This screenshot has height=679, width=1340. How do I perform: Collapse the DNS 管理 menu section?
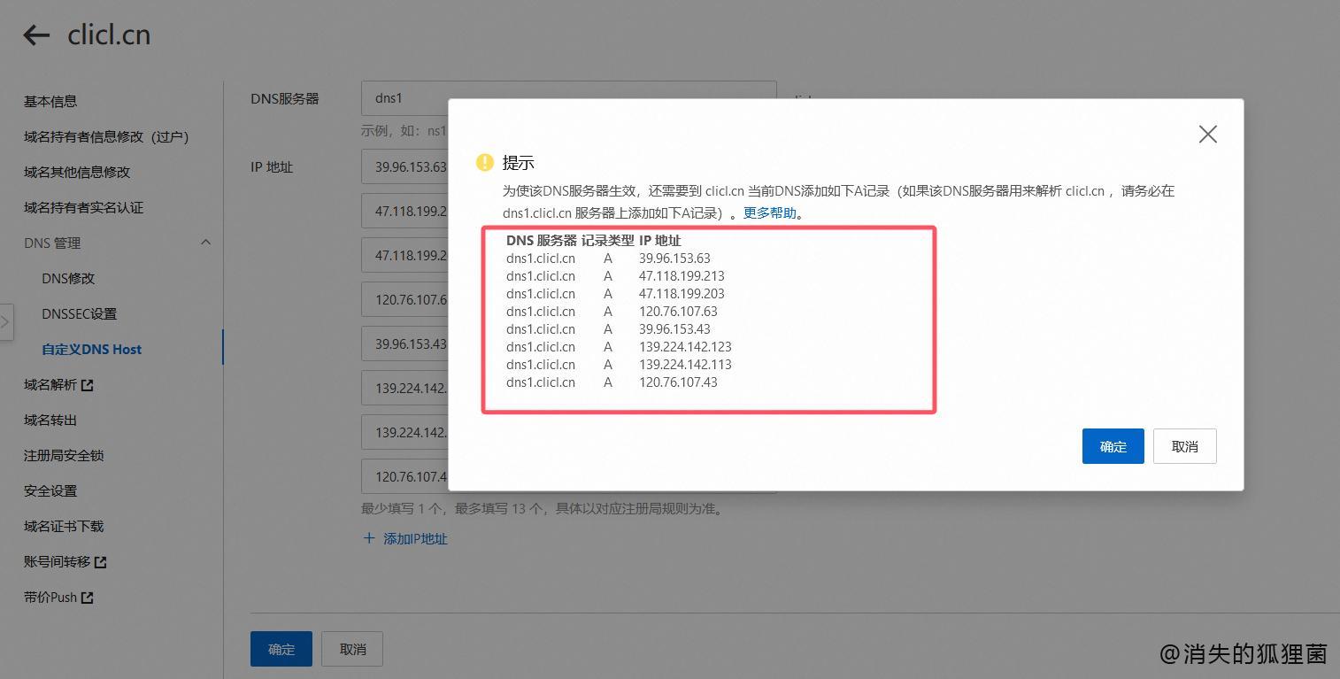pyautogui.click(x=205, y=243)
